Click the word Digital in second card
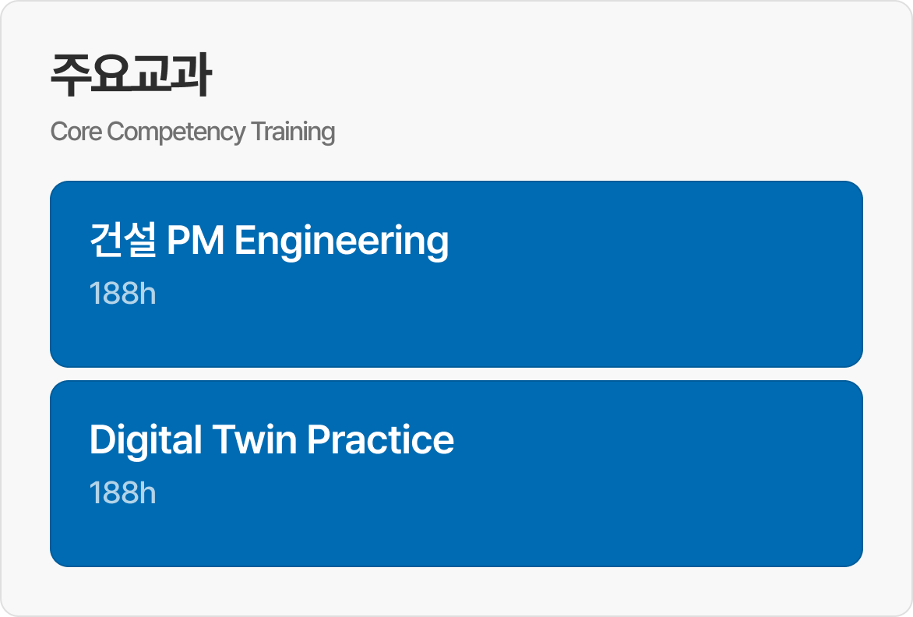913x617 pixels. click(x=146, y=439)
